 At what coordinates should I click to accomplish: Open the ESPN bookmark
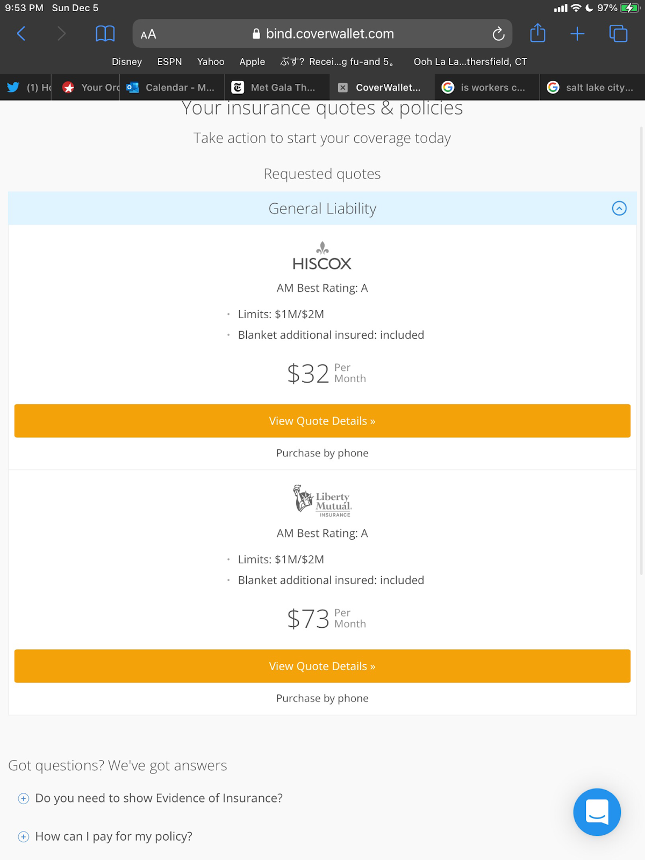point(169,62)
